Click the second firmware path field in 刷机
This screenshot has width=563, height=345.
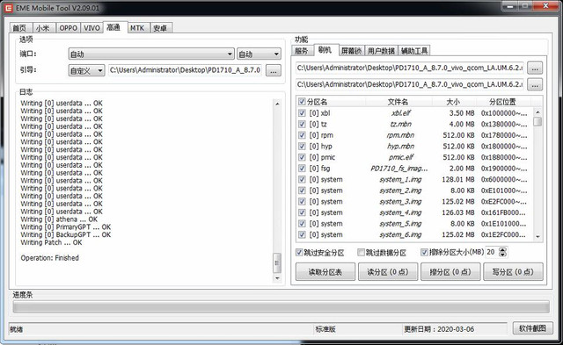(x=409, y=84)
